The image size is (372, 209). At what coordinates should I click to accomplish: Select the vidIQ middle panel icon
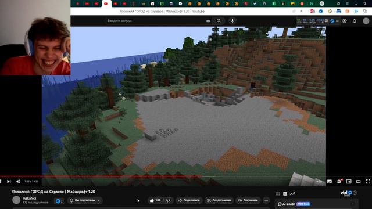[285, 194]
